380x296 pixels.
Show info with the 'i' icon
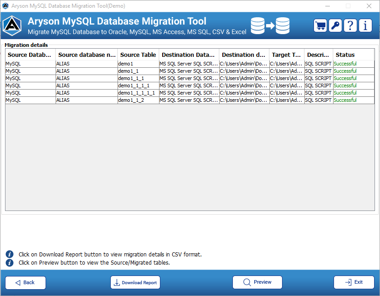point(365,25)
